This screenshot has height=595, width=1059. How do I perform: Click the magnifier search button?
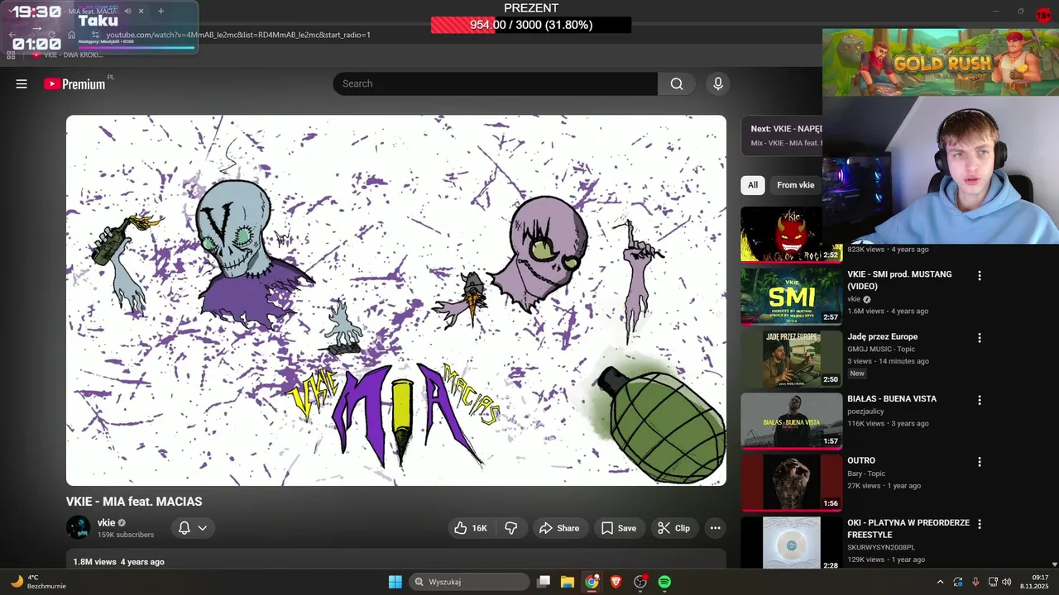point(677,83)
